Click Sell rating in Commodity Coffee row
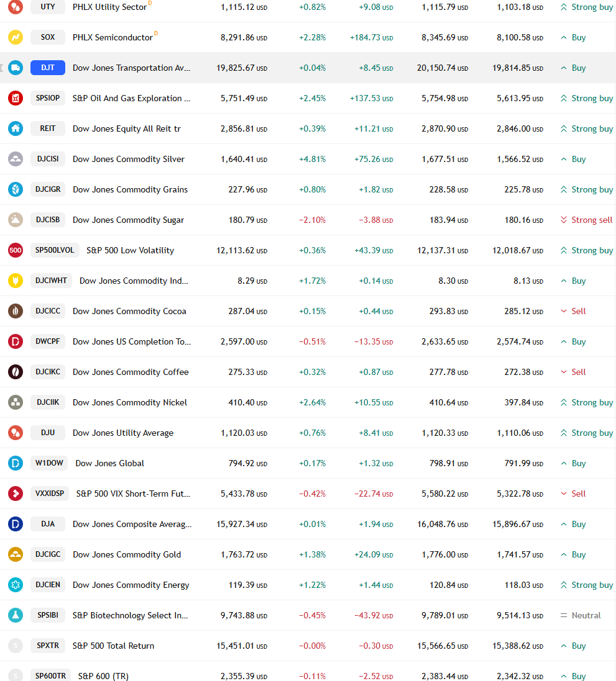616x681 pixels. point(573,372)
